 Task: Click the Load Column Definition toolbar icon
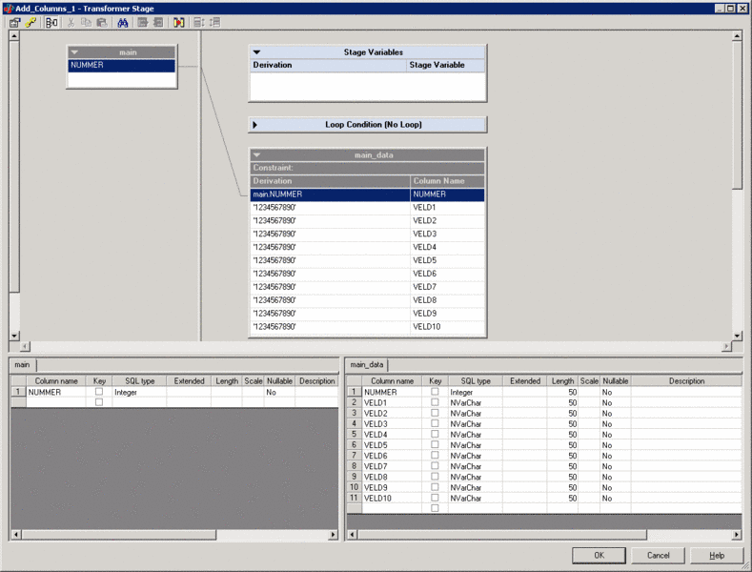click(142, 23)
